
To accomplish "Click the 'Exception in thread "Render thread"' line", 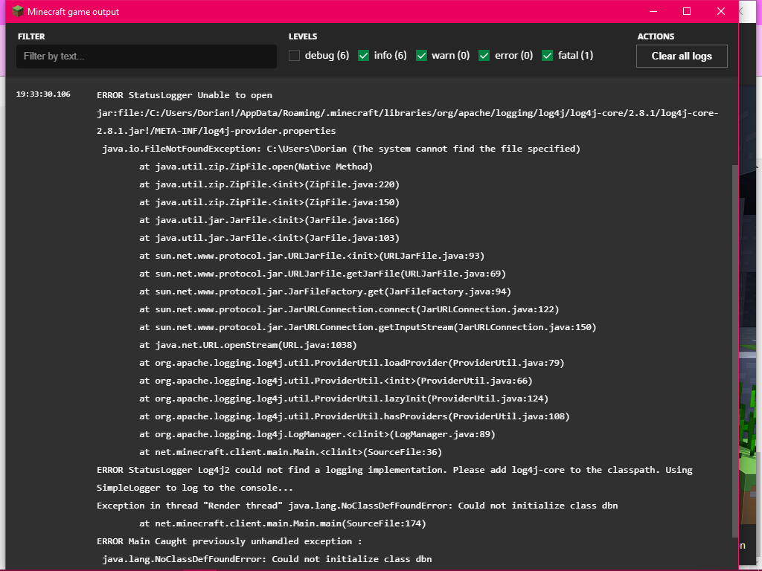I will [357, 506].
